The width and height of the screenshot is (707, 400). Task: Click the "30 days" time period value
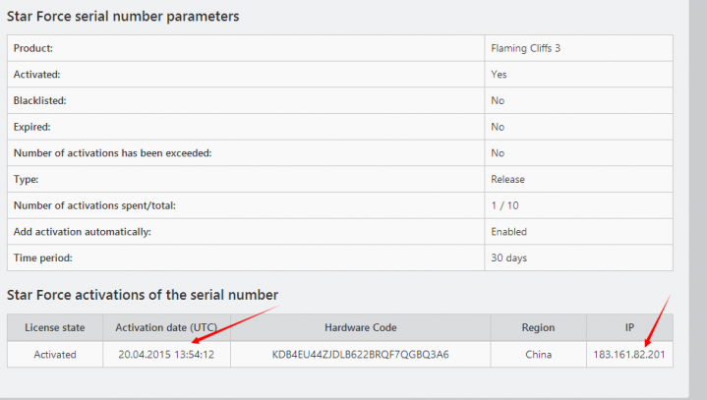point(508,257)
